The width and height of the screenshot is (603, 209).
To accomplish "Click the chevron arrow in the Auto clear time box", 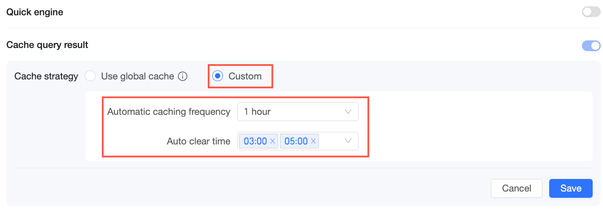I will (x=348, y=141).
